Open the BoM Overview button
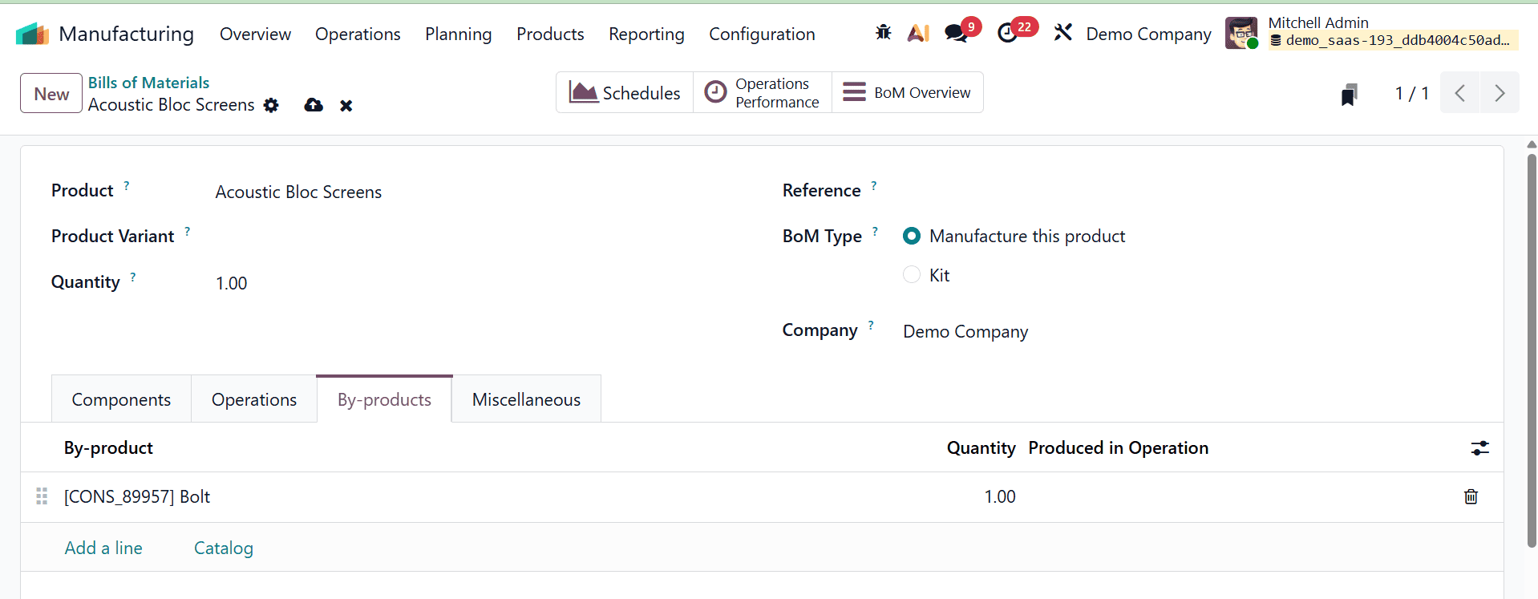This screenshot has width=1538, height=599. point(908,92)
